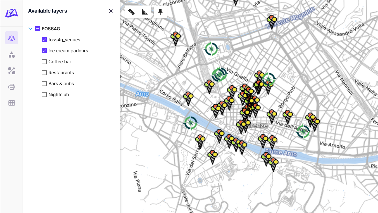This screenshot has width=378, height=213.
Task: Collapse the FOSS4G layer group
Action: click(x=30, y=29)
